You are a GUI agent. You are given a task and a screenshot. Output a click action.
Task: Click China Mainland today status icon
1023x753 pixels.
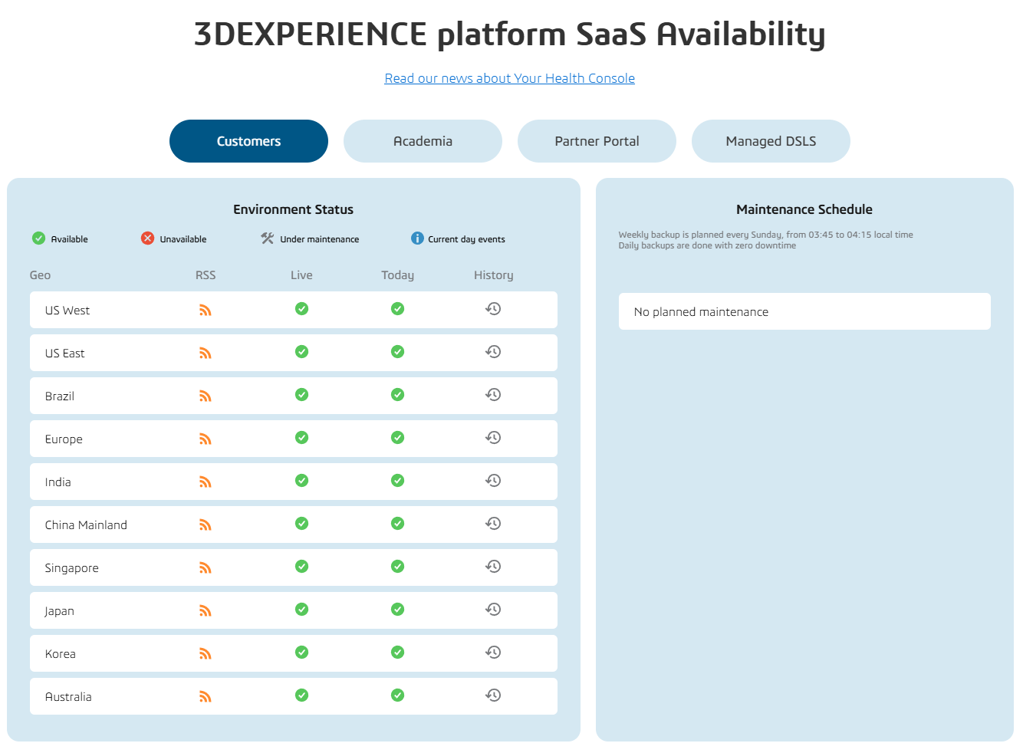click(x=397, y=524)
